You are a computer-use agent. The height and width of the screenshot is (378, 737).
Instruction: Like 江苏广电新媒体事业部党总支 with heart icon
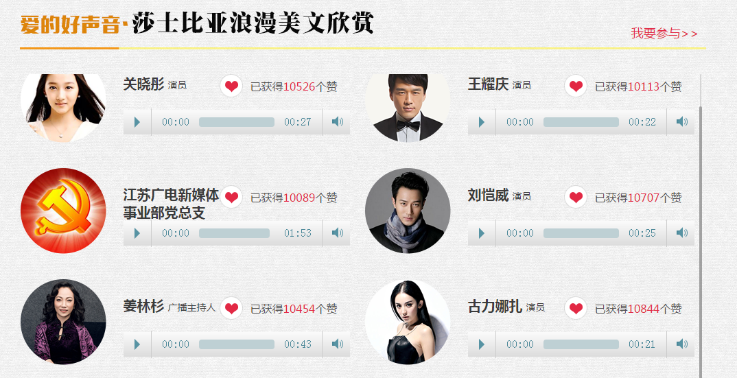[231, 197]
